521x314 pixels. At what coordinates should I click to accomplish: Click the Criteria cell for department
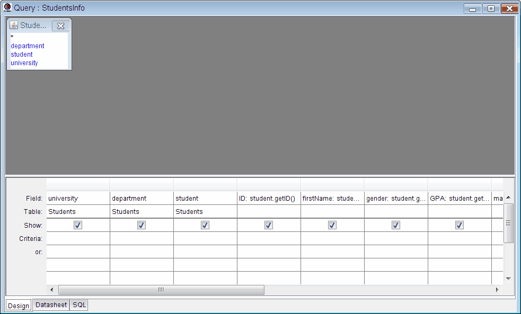coord(142,238)
